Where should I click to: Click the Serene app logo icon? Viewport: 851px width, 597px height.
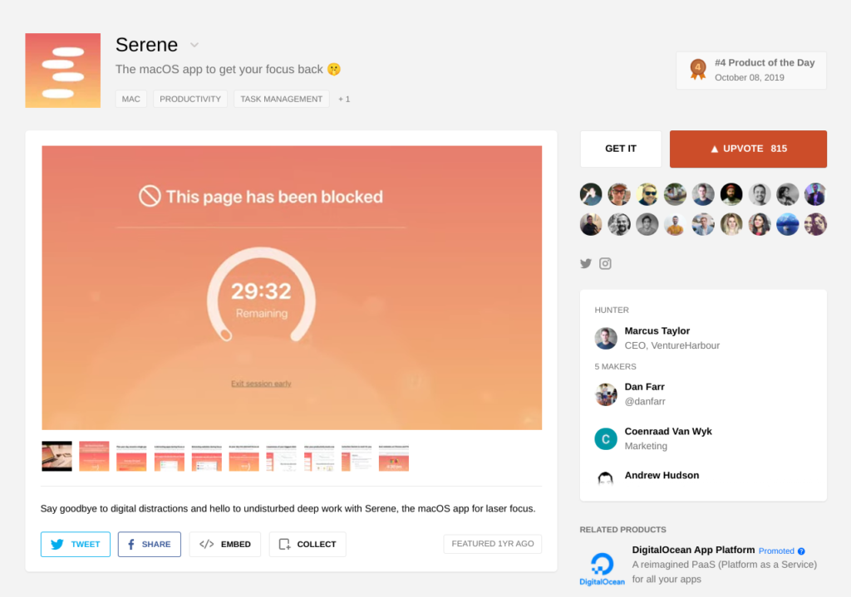pos(62,71)
